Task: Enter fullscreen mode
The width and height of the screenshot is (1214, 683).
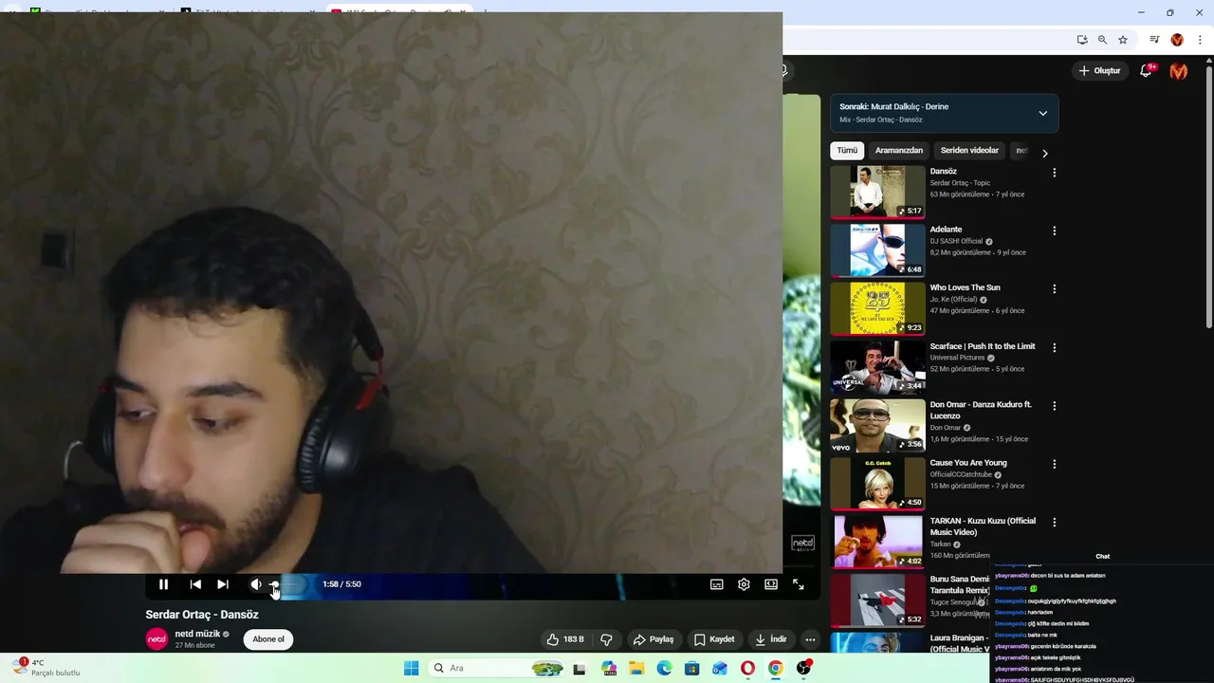Action: tap(798, 584)
